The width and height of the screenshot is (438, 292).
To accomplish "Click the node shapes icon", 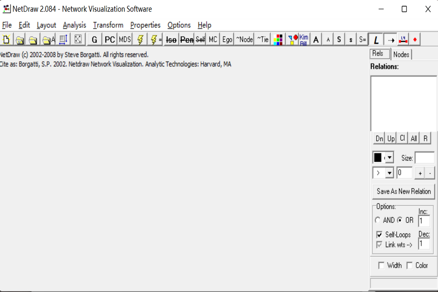I will pos(293,39).
